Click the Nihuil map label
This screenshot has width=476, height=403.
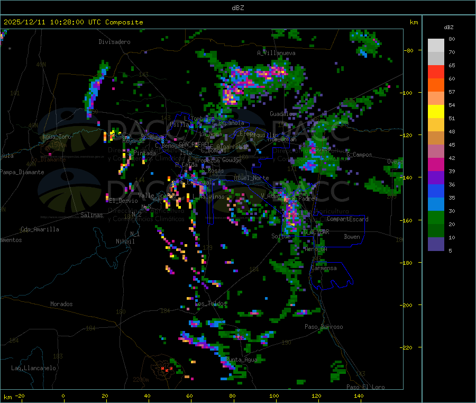[125, 241]
